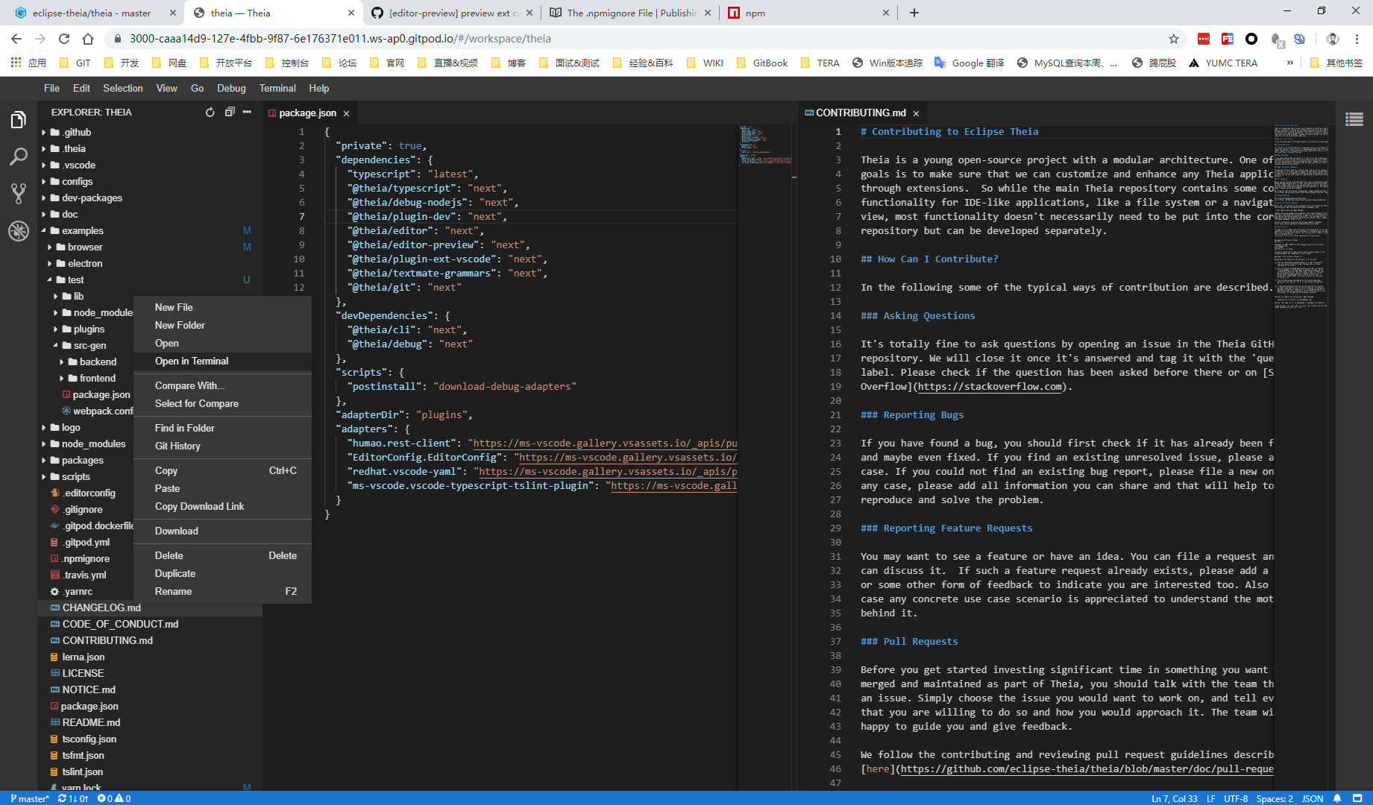Refresh the Explorer tree
1373x805 pixels.
[x=210, y=112]
